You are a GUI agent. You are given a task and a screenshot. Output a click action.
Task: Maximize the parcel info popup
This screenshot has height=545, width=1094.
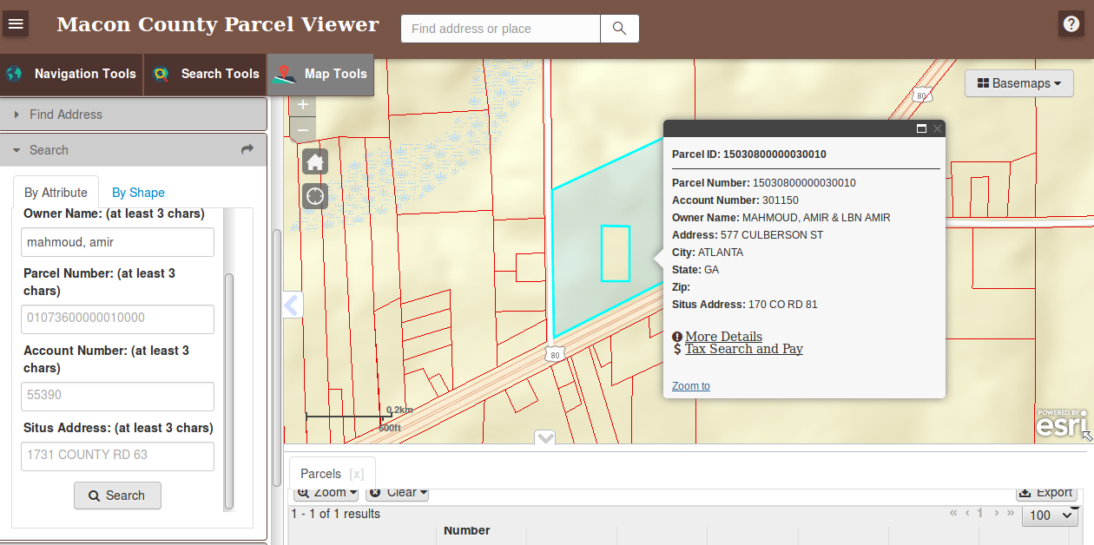coord(921,128)
